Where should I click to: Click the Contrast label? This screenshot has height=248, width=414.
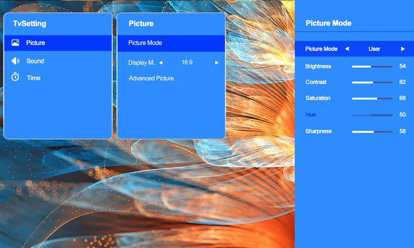316,82
